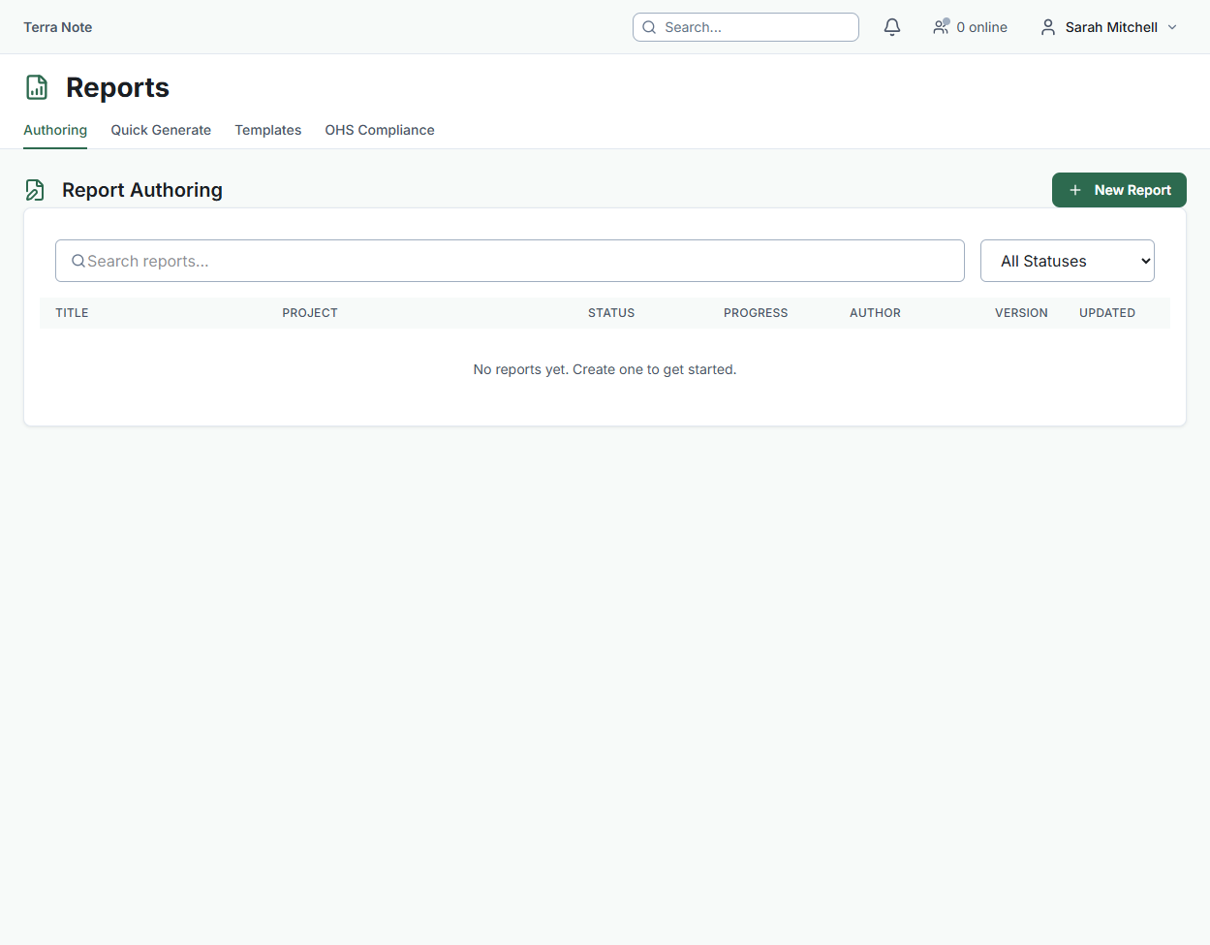Select the Authoring tab
This screenshot has width=1210, height=945.
point(55,130)
